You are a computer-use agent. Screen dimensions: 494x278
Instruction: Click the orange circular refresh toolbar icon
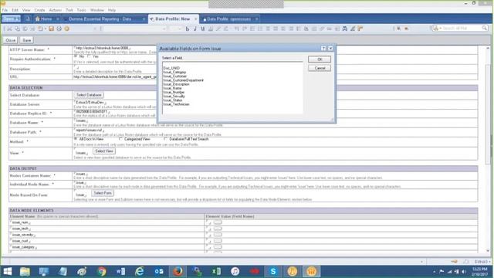[66, 29]
